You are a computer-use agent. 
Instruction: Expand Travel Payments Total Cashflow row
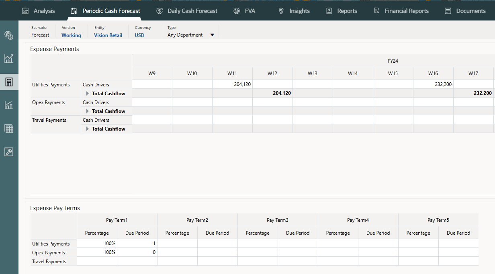[87, 129]
